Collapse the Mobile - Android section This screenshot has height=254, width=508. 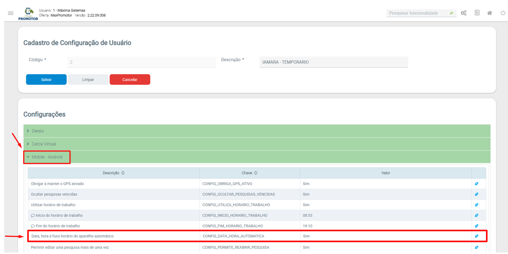[47, 157]
